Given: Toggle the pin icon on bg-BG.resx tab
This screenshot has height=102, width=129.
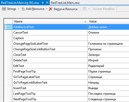Looking at the screenshot, I should coord(42,3).
